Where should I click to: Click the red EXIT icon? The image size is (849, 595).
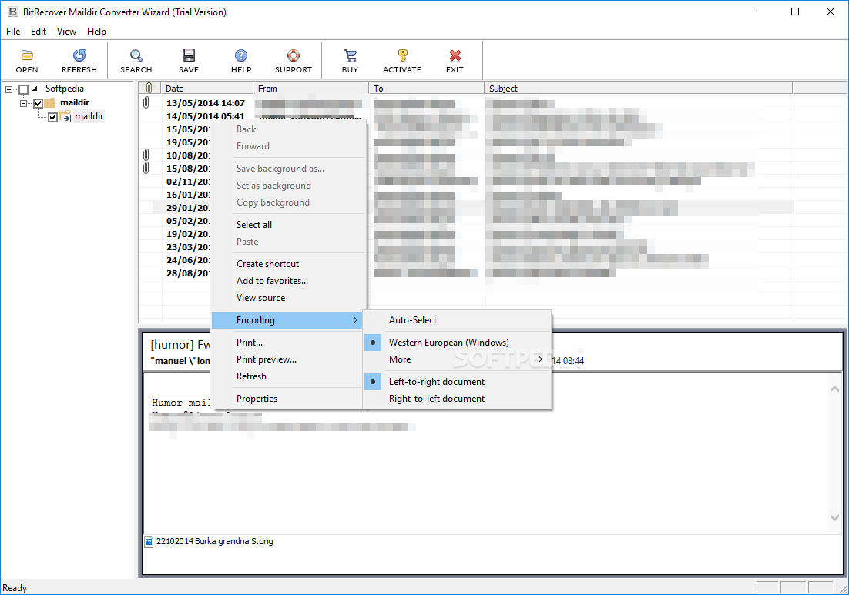[x=455, y=55]
